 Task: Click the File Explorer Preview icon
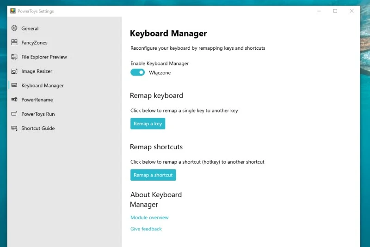tap(14, 57)
